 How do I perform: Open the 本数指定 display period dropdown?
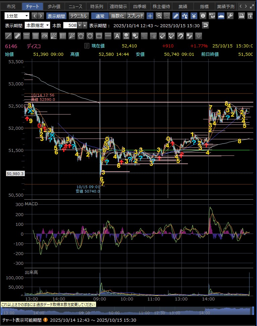pos(38,26)
